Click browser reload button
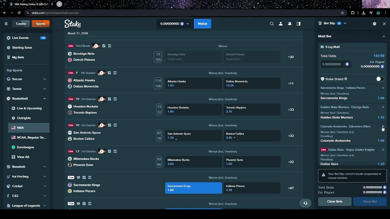 19,13
